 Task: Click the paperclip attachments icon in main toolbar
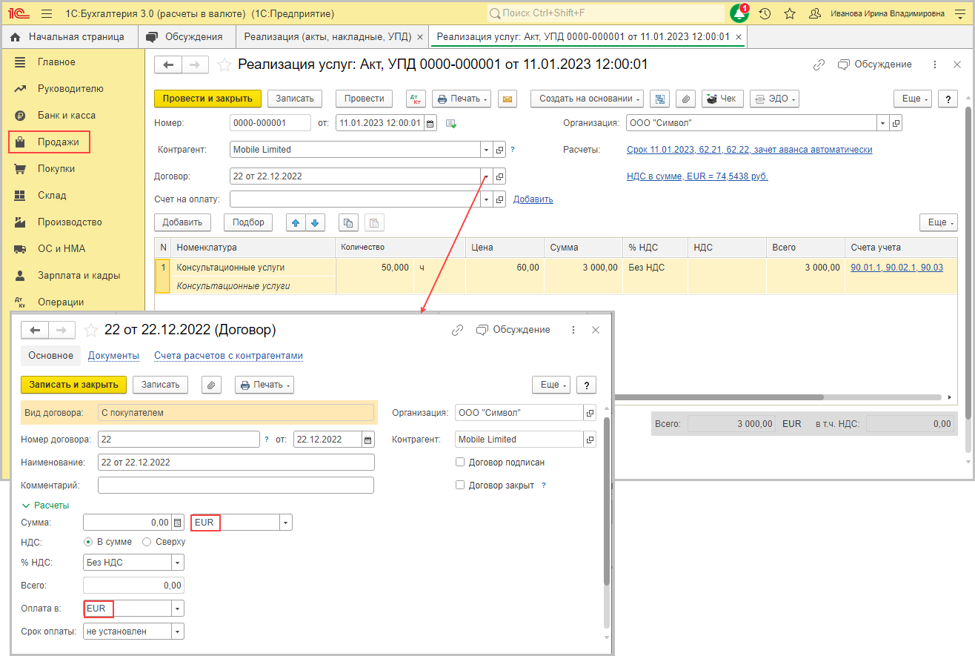click(x=686, y=99)
